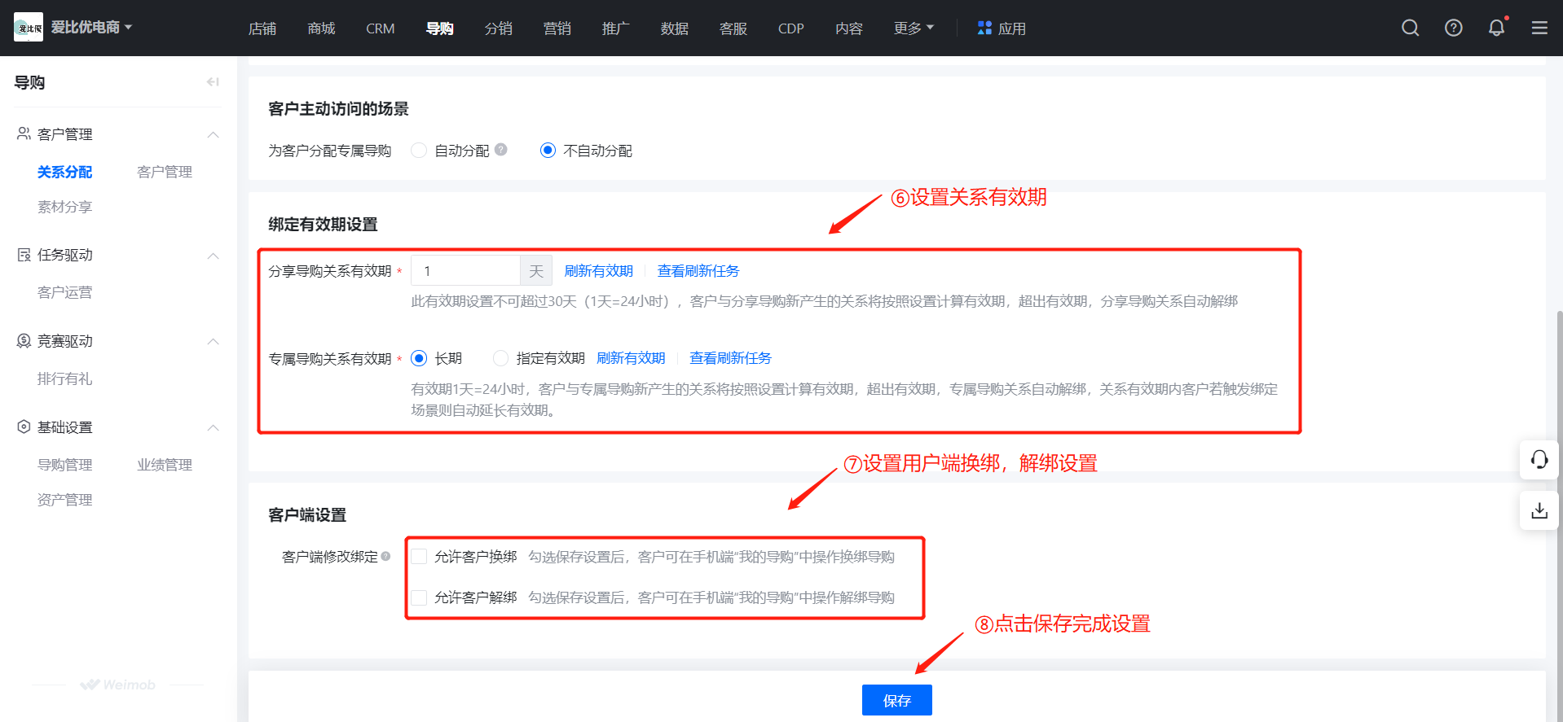Select 长期 validity radio option
1563x722 pixels.
coord(419,358)
